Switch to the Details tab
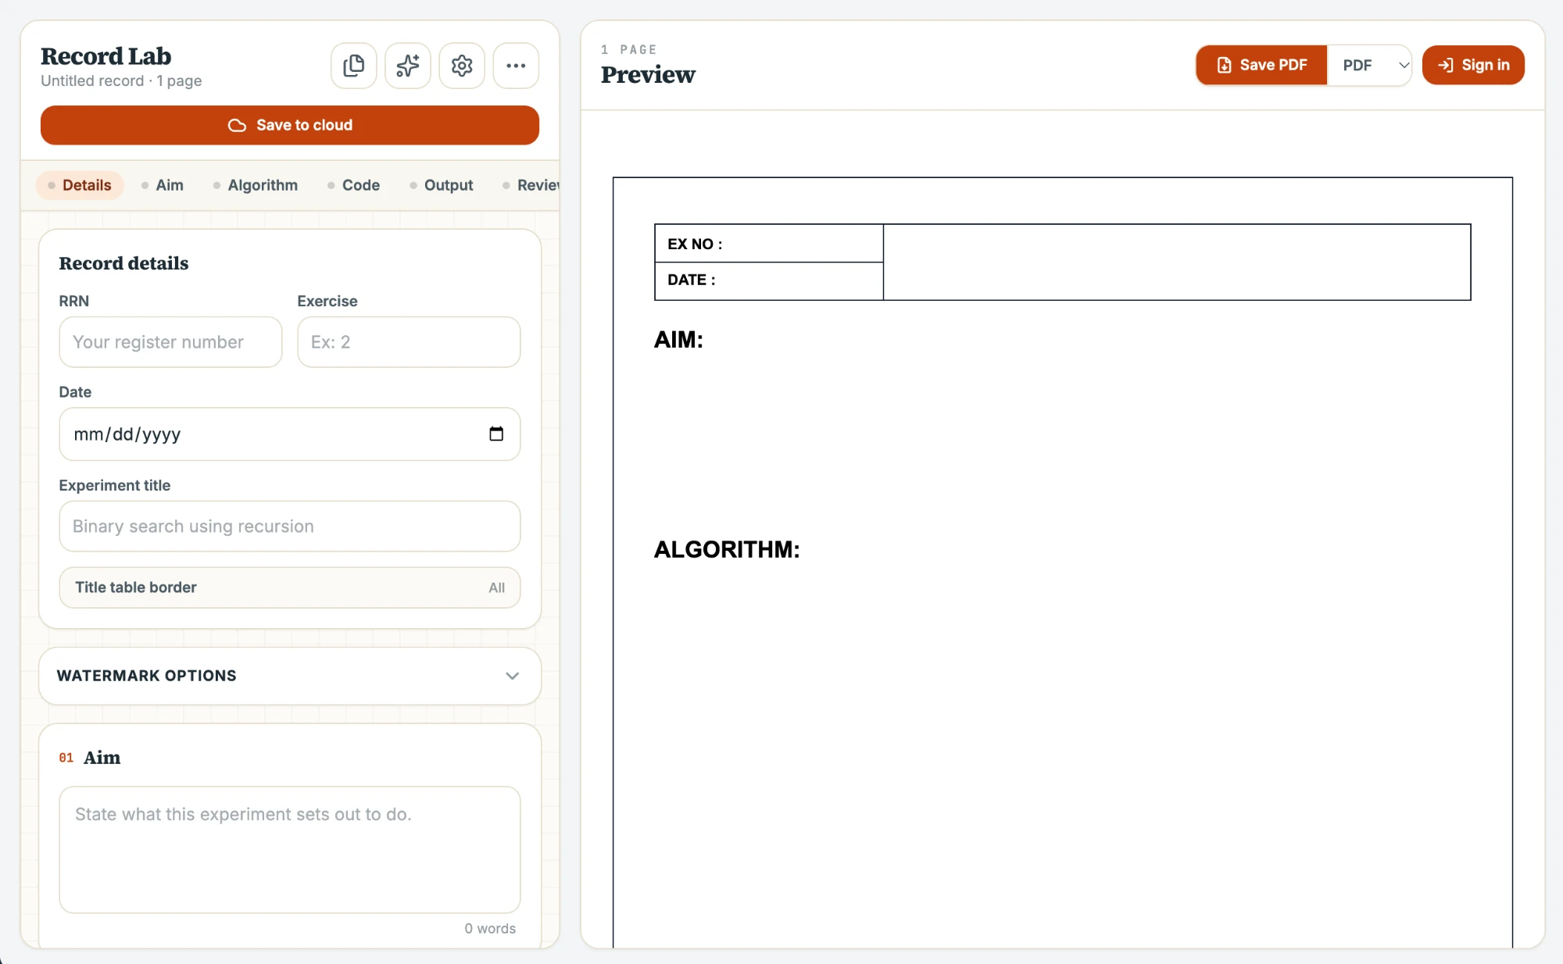Viewport: 1563px width, 964px height. point(80,185)
